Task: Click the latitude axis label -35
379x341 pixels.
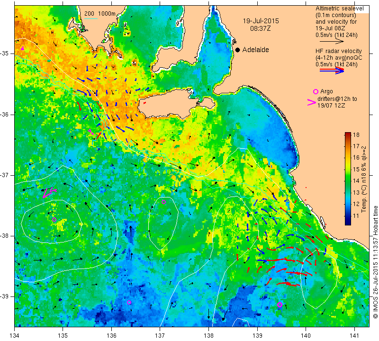Action: tap(4, 54)
